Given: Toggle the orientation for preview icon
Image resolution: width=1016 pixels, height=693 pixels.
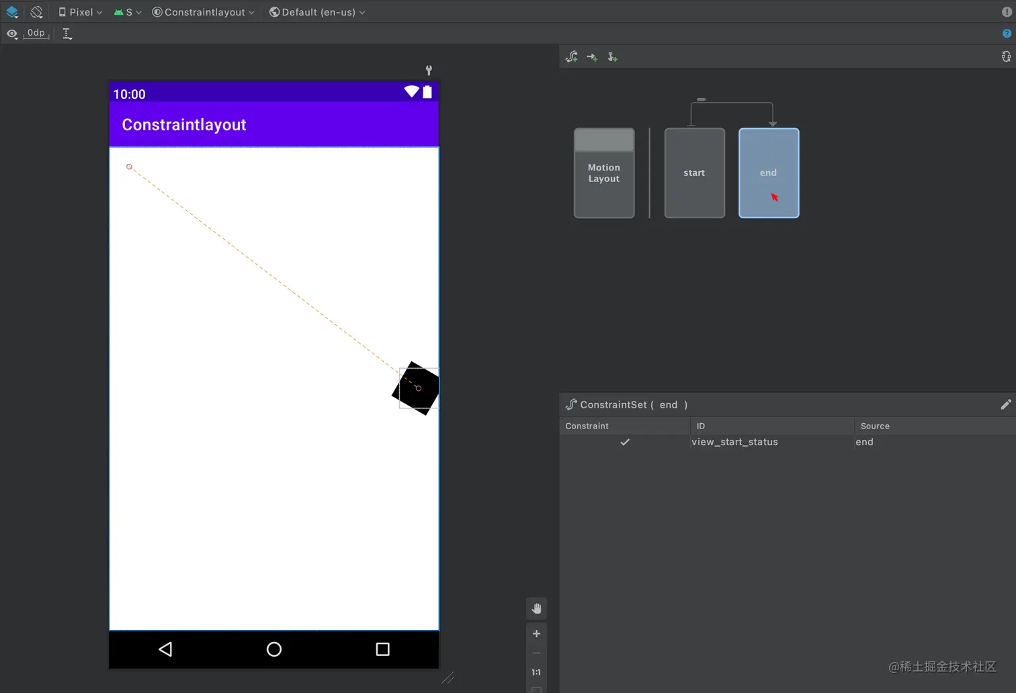Looking at the screenshot, I should (37, 12).
